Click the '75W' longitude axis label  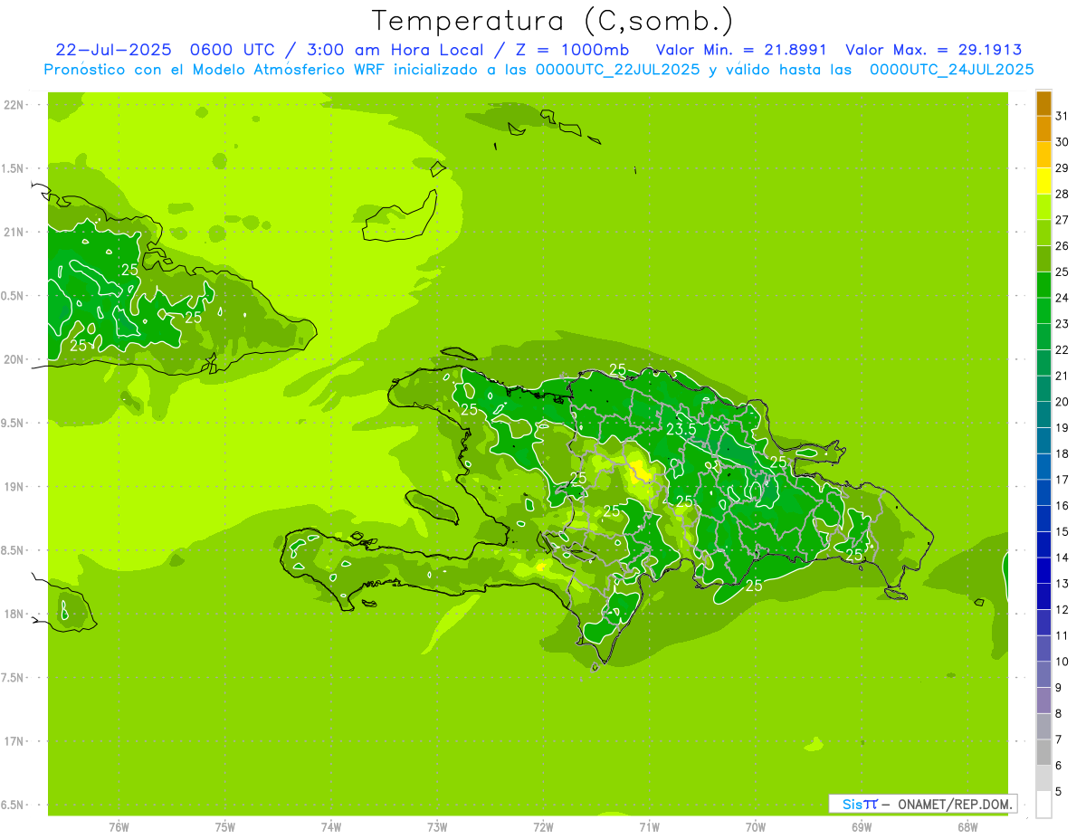coord(224,827)
